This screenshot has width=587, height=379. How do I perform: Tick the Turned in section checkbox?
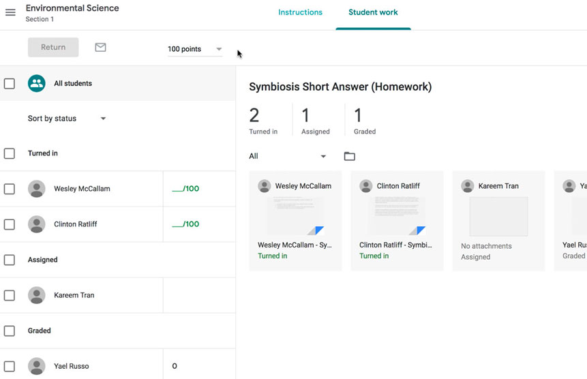pos(10,153)
